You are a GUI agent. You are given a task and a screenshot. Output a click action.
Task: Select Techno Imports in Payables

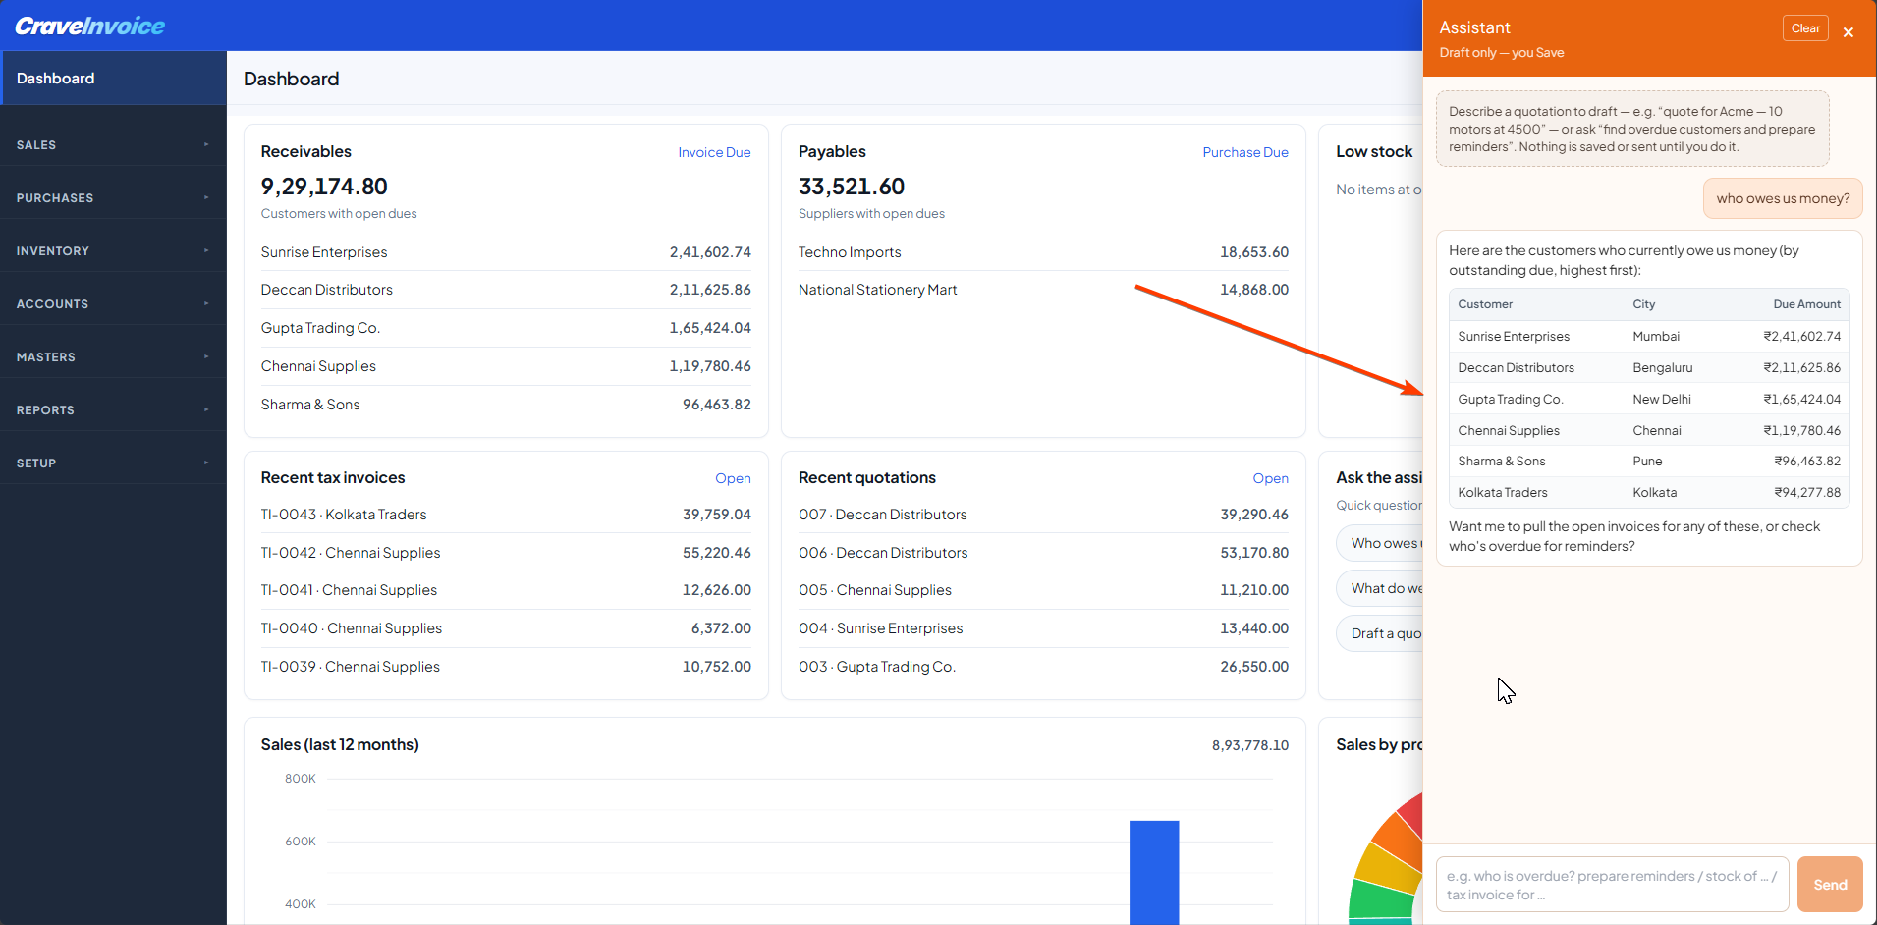[1043, 252]
